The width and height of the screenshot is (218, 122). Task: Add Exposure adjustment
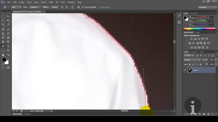click(x=203, y=39)
